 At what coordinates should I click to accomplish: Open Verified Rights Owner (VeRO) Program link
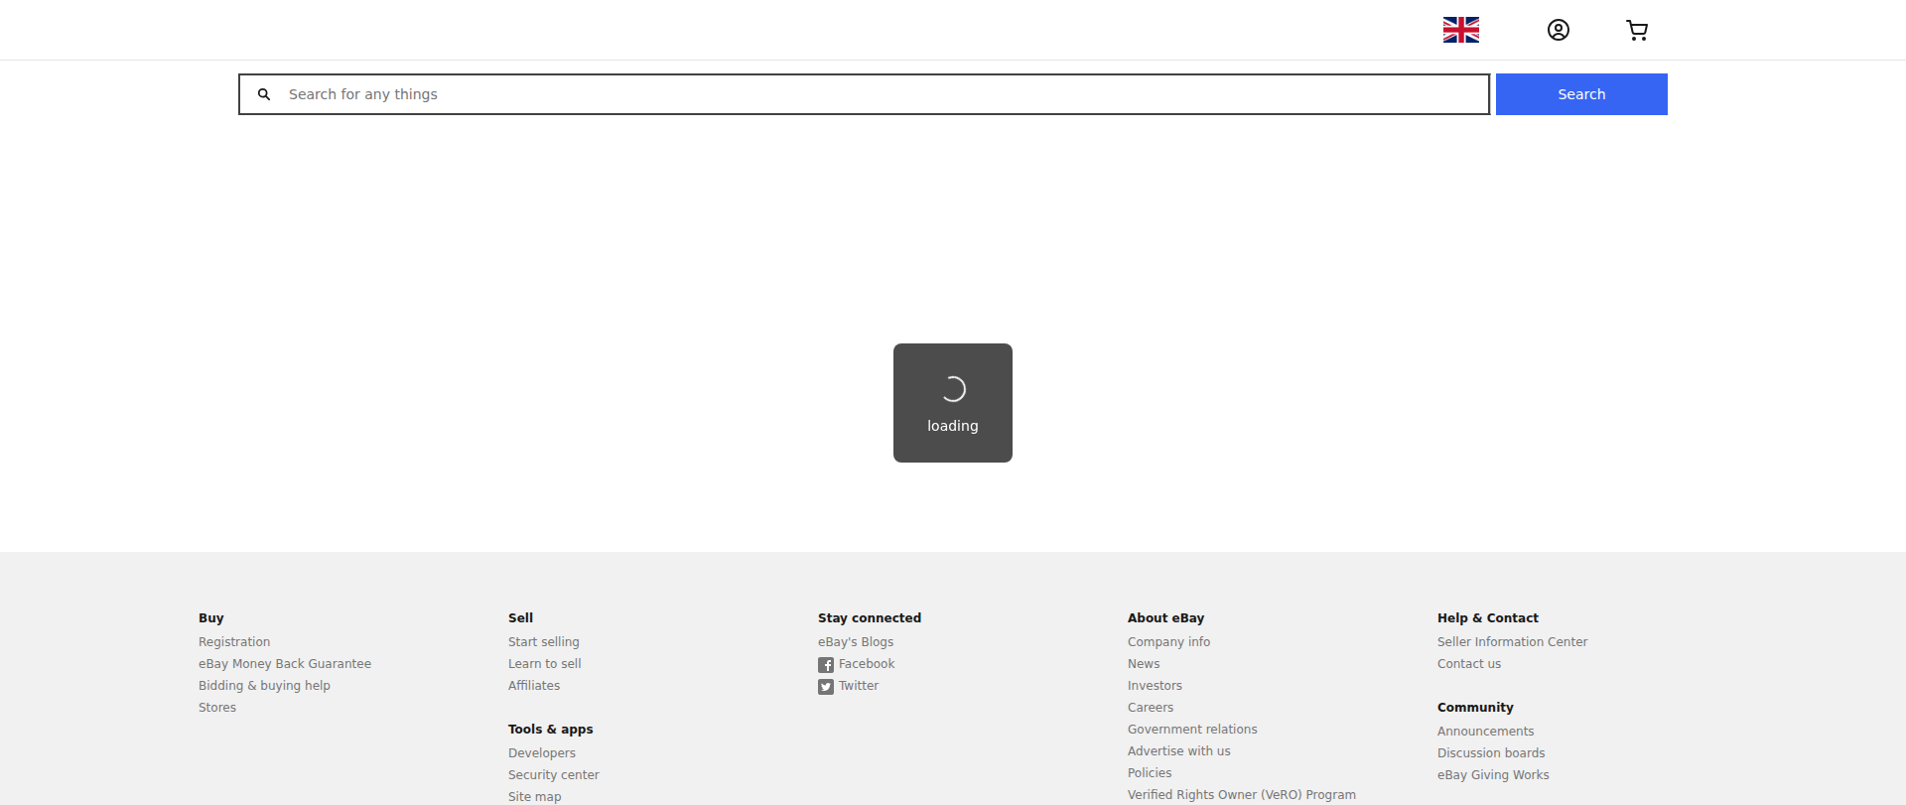(1242, 795)
